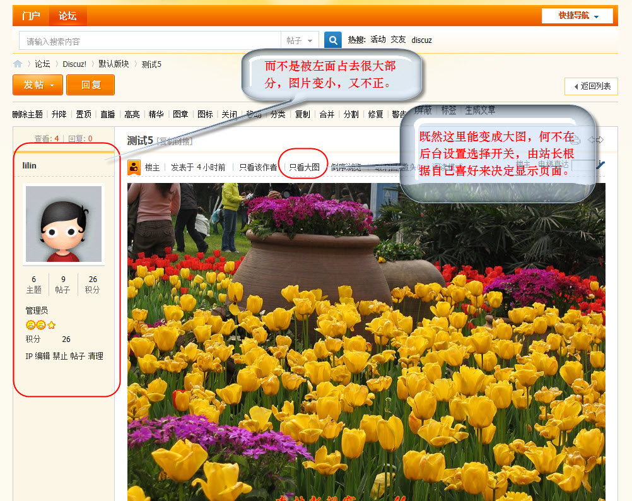Viewport: 632px width, 501px height.
Task: Switch to the 门户 tab
Action: [x=31, y=16]
